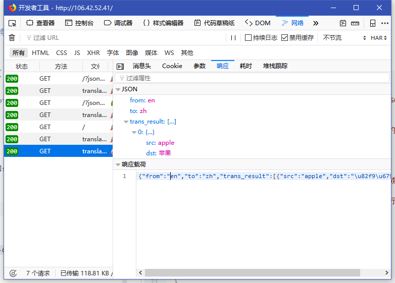395x283 pixels.
Task: Click the payload horizontal scrollbar thumb
Action: 253,273
